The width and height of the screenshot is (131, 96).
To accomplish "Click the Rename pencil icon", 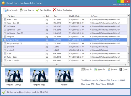I will pos(109,69).
